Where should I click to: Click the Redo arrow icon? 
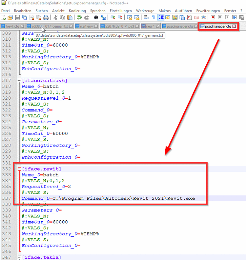tap(86, 17)
